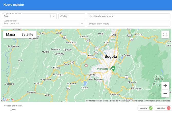Focus the Nombre de estructura field
This screenshot has width=172, height=113.
tap(128, 16)
